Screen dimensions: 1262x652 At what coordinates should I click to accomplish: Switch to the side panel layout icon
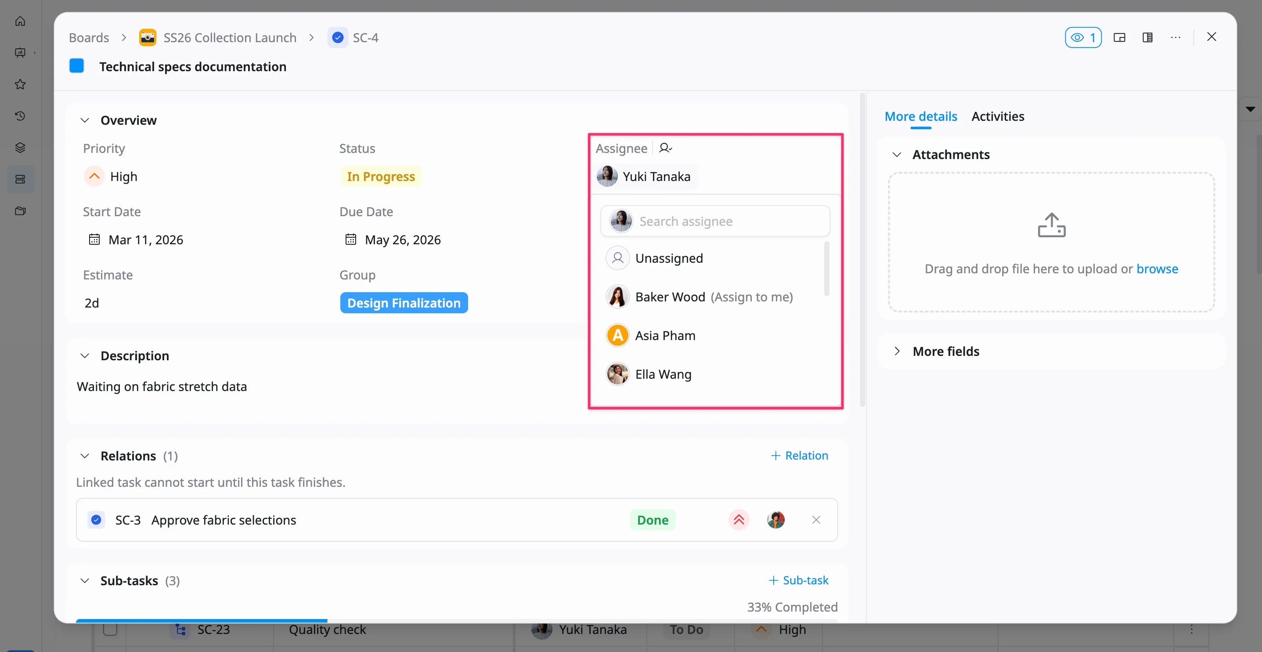click(1147, 38)
